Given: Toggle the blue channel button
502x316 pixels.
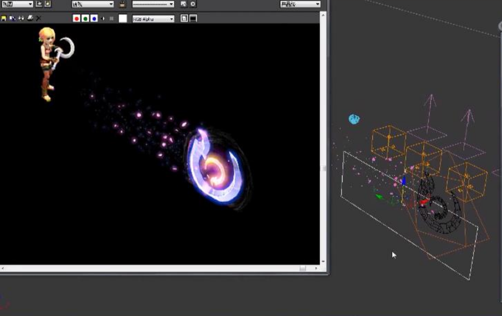Looking at the screenshot, I should [94, 18].
